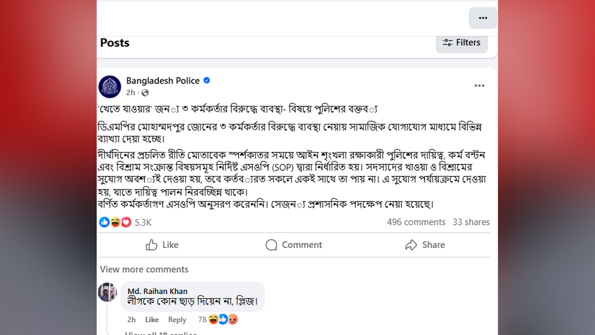Open the 496 comments link

(x=416, y=222)
